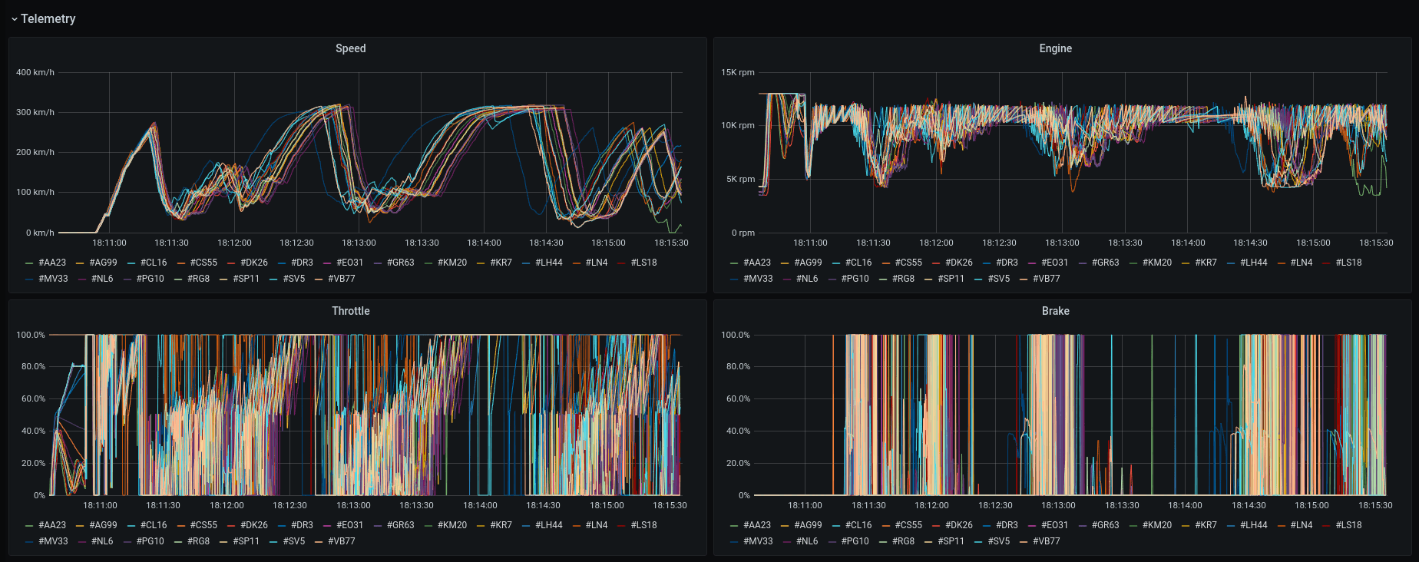Click the 40.0% axis label in Brake
This screenshot has width=1419, height=562.
pyautogui.click(x=738, y=431)
